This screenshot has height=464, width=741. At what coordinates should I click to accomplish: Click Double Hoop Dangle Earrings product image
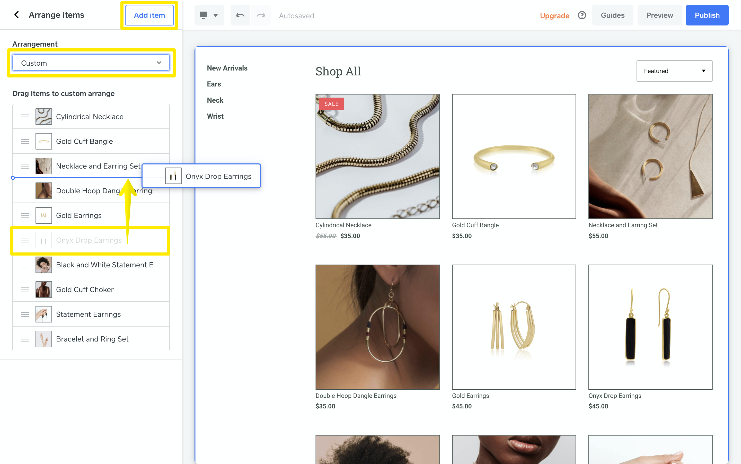click(377, 327)
